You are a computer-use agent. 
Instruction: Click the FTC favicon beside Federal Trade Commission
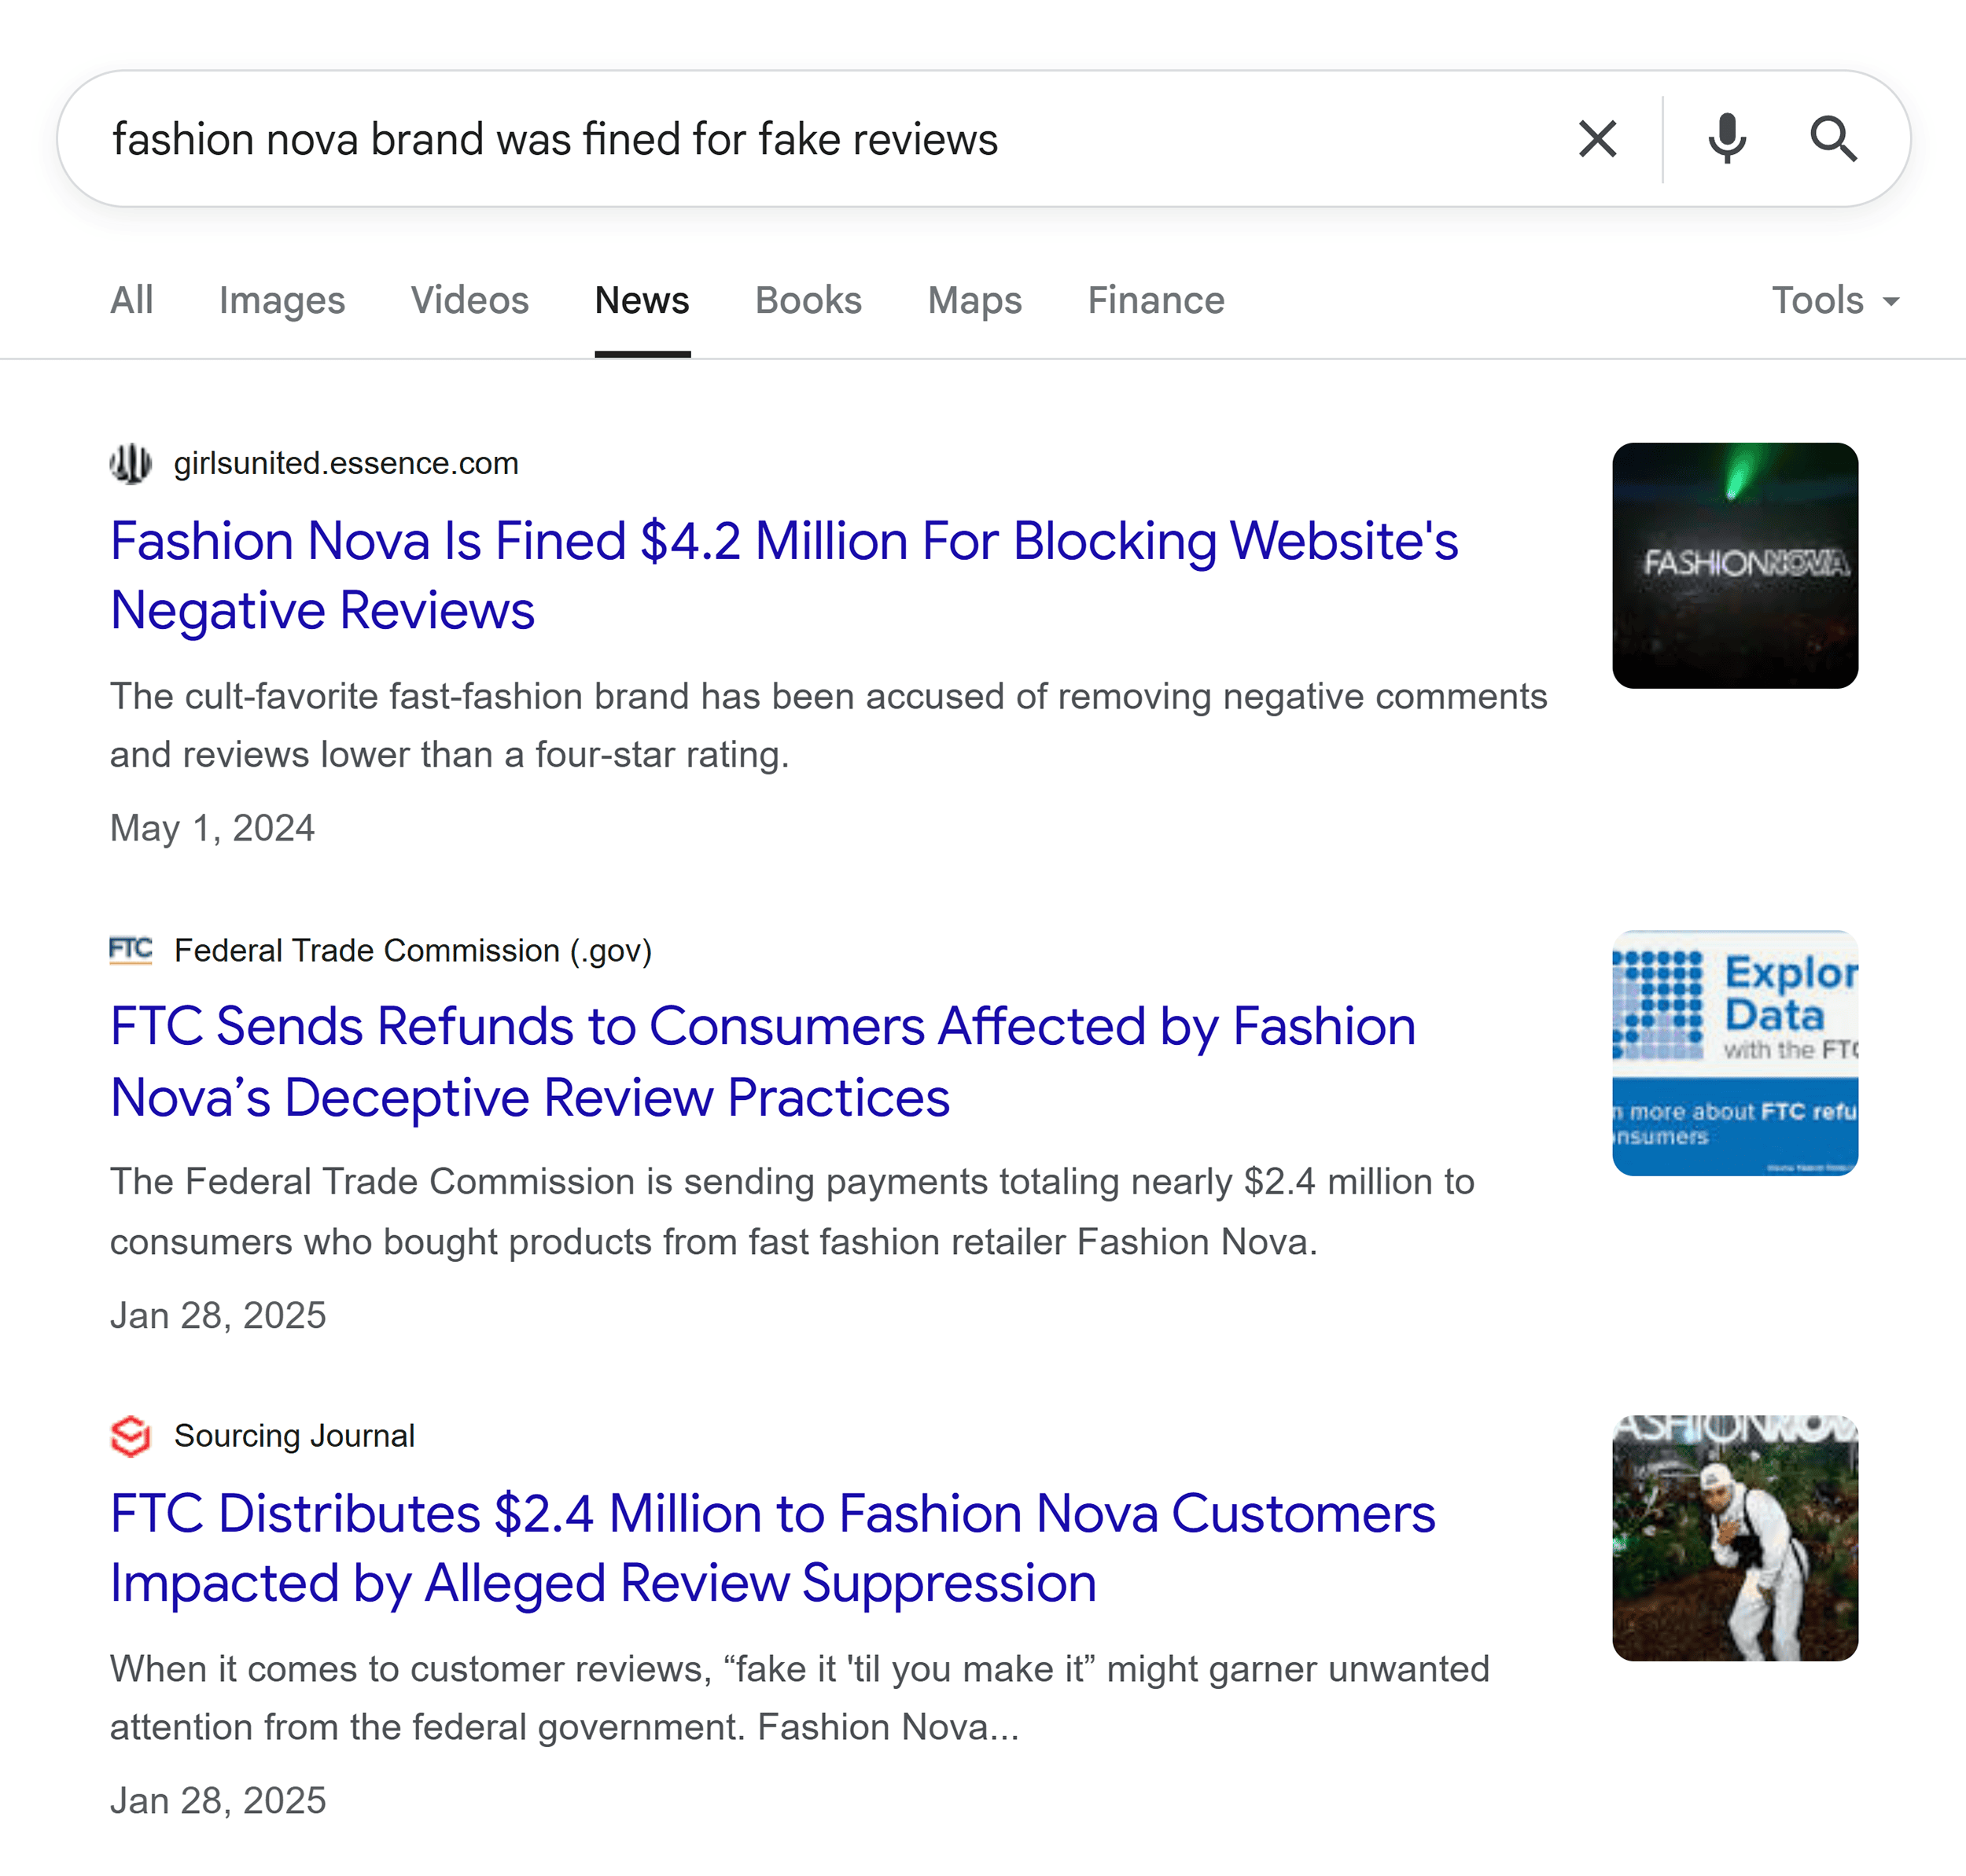131,950
